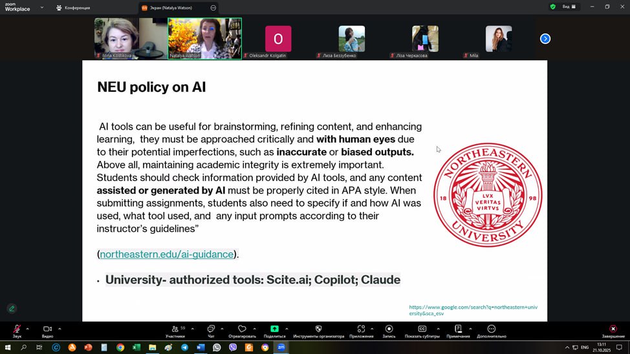Viewport: 630px width, 354px height.
Task: Switch to the Конференция tab
Action: pos(73,8)
